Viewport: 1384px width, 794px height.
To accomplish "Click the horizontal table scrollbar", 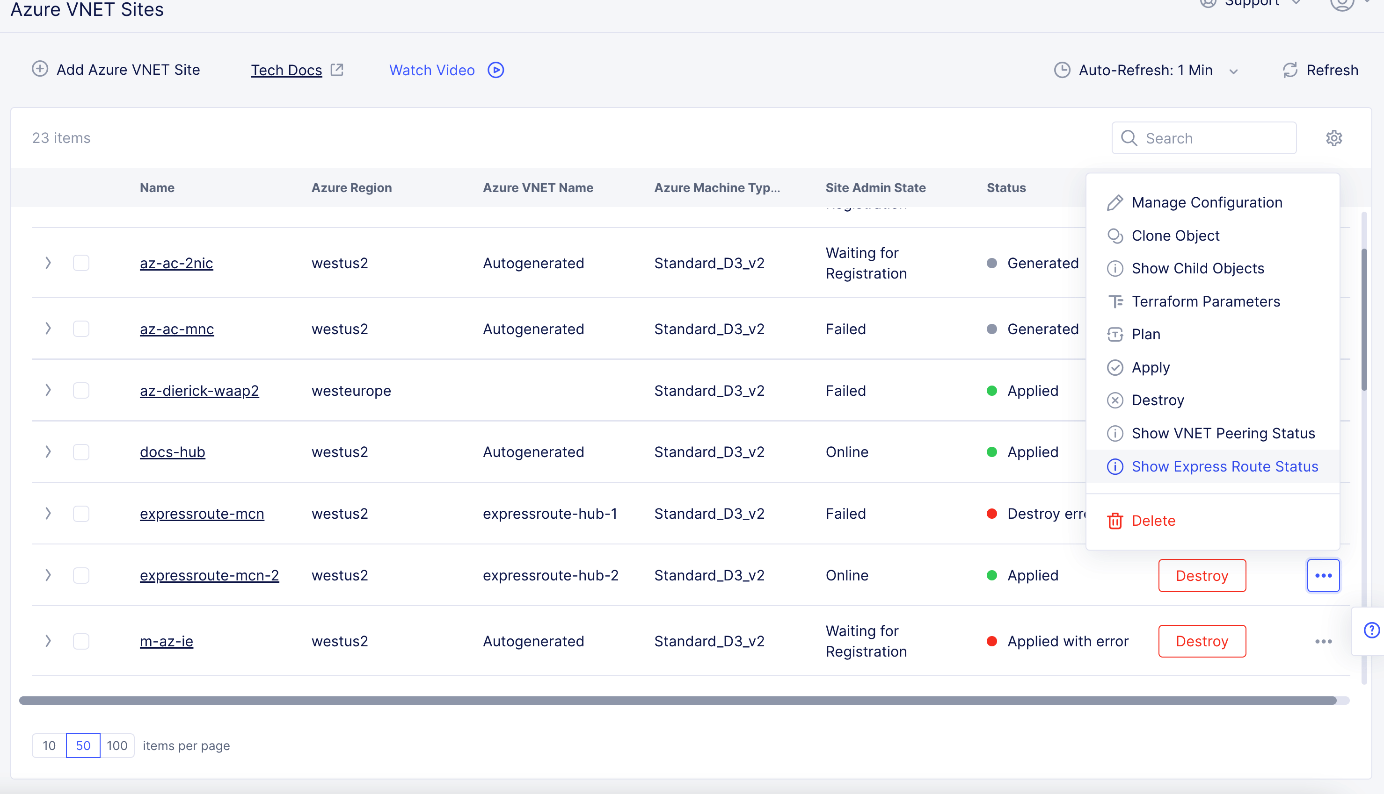I will click(677, 701).
